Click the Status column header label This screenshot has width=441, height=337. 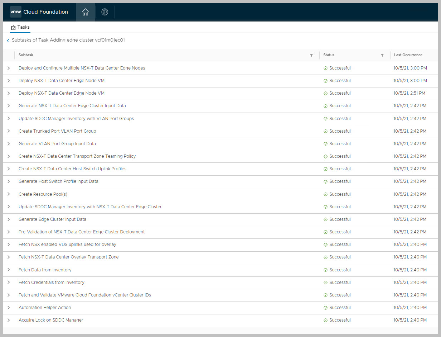329,55
